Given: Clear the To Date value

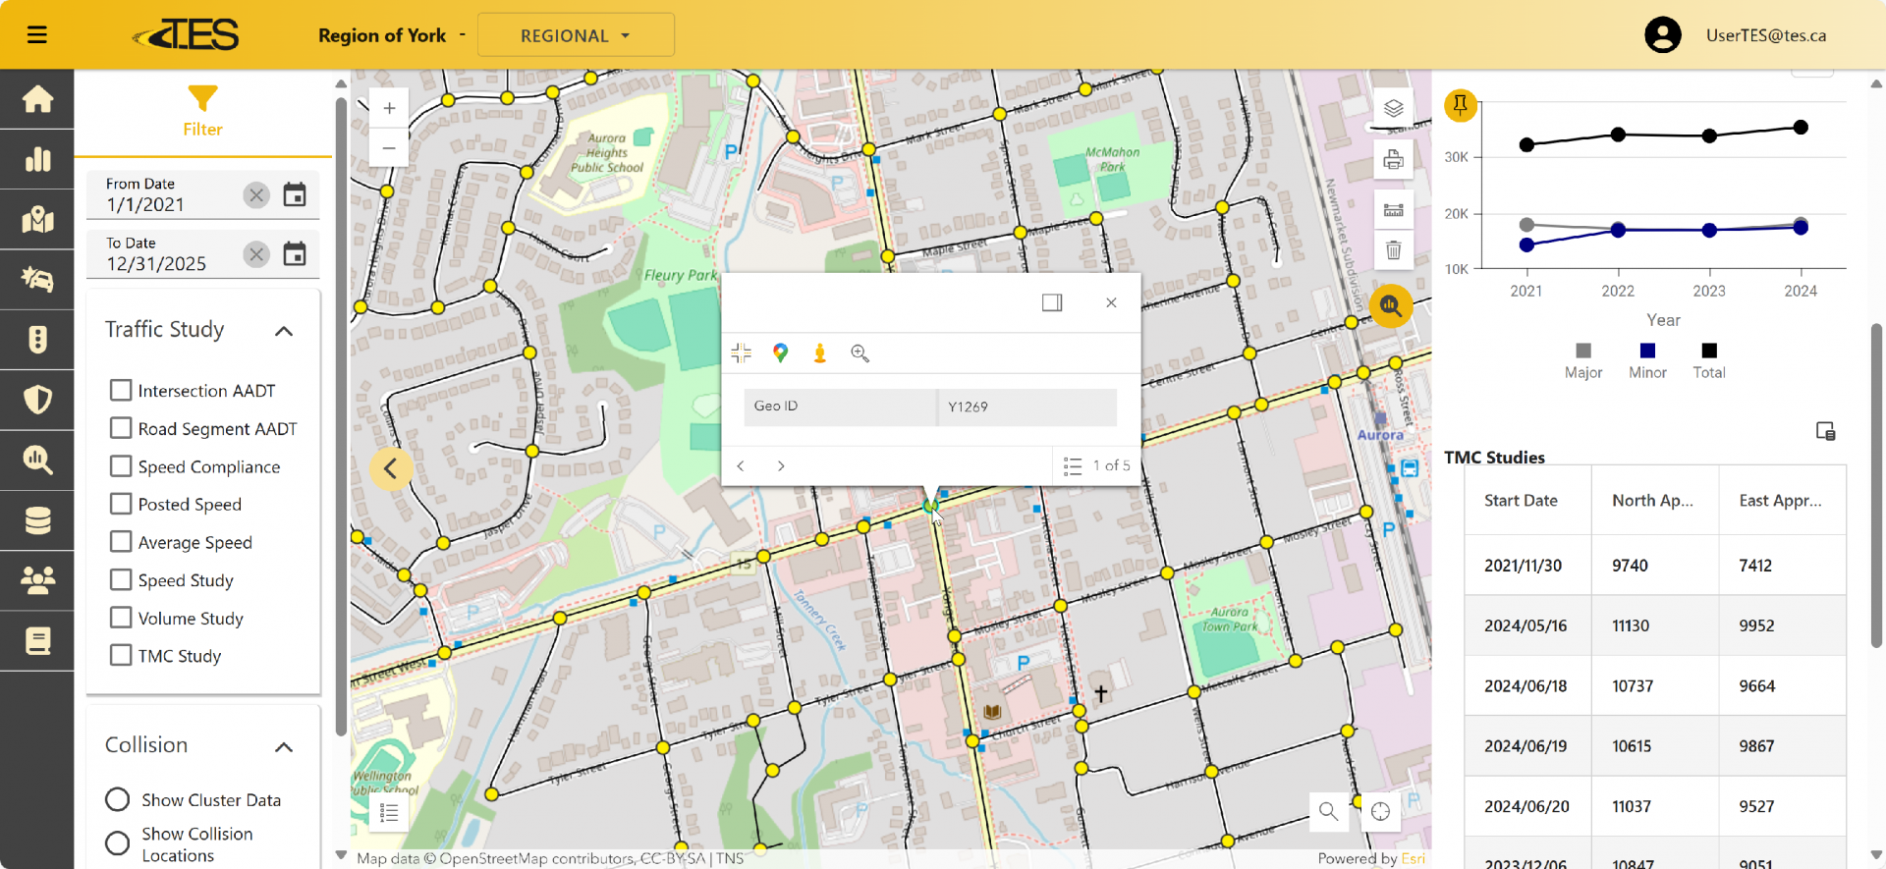Looking at the screenshot, I should (x=256, y=254).
